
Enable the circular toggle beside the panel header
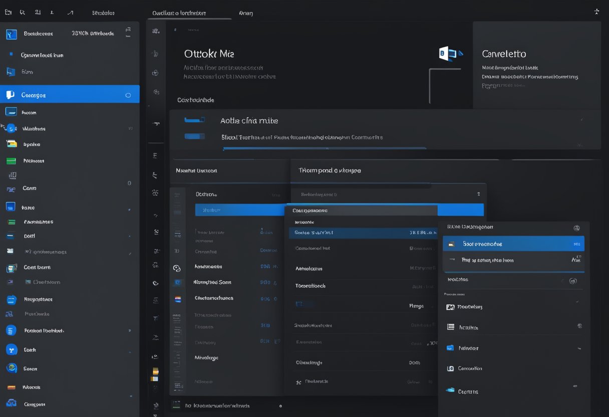point(573,281)
